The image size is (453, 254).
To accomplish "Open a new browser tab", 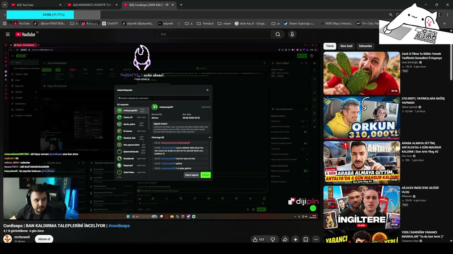I will click(x=181, y=5).
